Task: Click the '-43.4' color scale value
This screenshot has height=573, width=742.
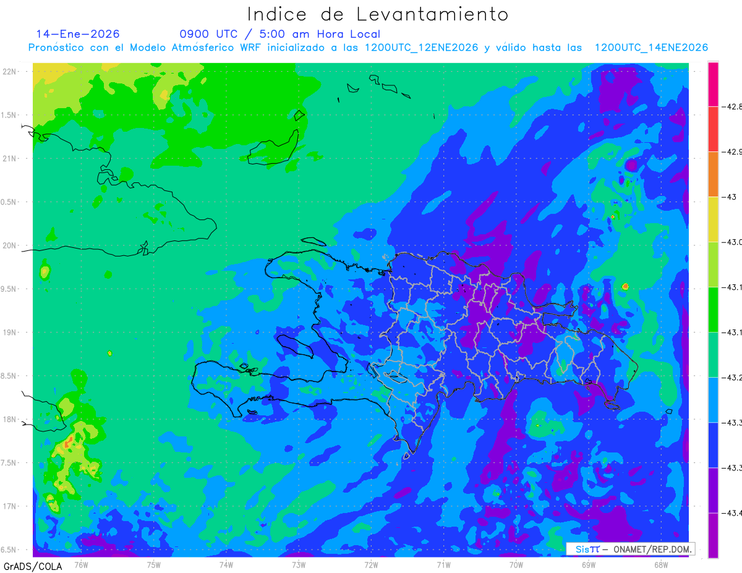Action: 733,513
